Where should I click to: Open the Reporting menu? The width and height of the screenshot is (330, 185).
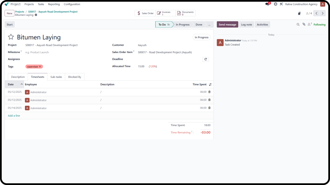click(x=54, y=4)
